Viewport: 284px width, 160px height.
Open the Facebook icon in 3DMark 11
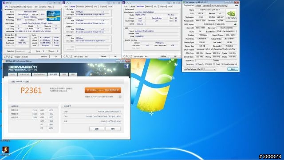coord(126,66)
